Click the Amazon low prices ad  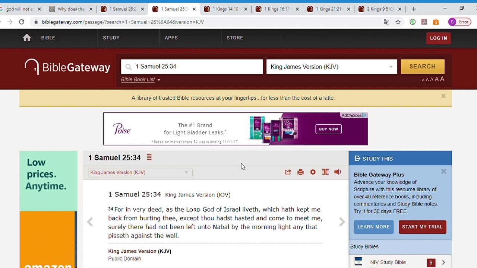pos(48,209)
